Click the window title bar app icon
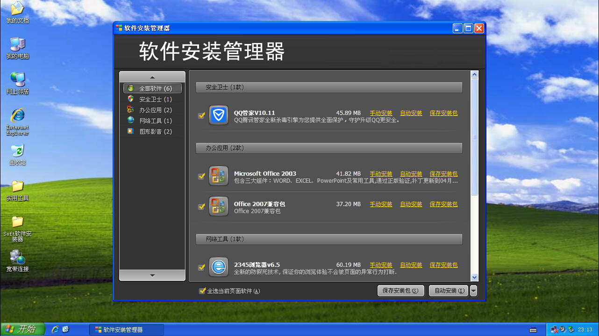The height and width of the screenshot is (336, 599). (119, 28)
